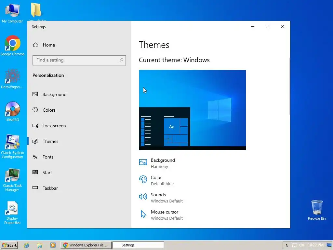333x250 pixels.
Task: Go to the Taskbar settings page
Action: [79, 188]
